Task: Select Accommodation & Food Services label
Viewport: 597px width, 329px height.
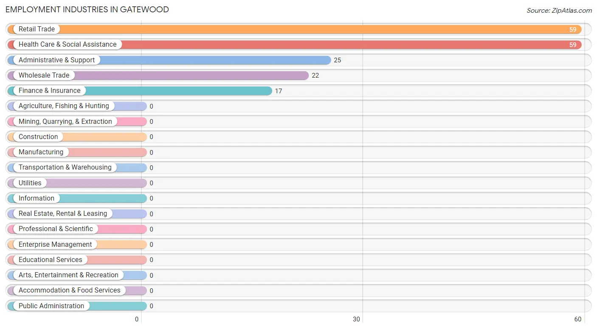Action: tap(70, 290)
